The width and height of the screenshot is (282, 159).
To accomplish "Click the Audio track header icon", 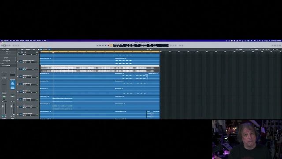I will [x=21, y=69].
